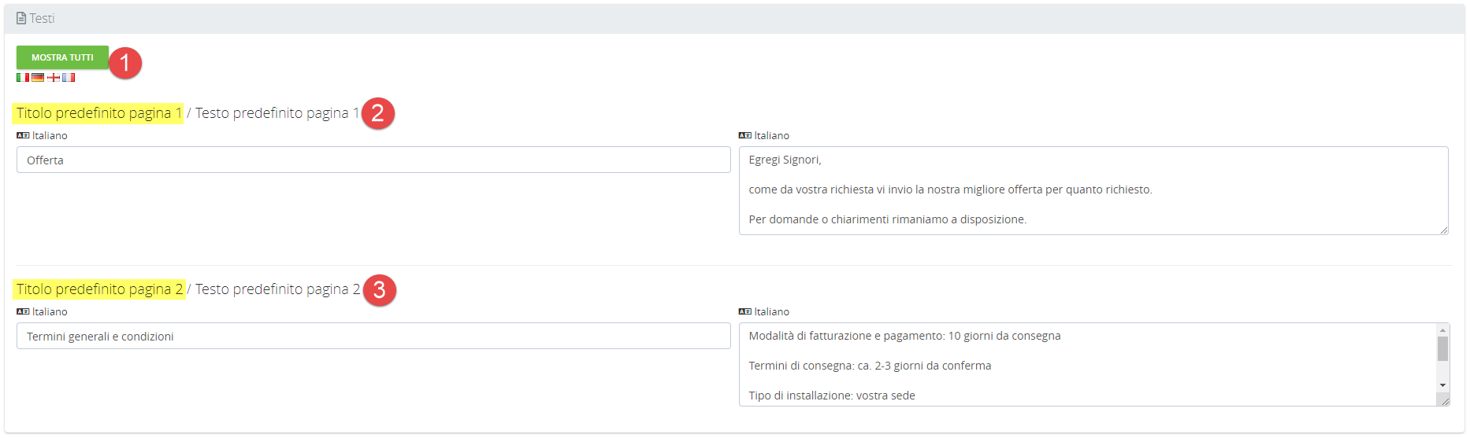Click the Titolo predefinito pagina 1 heading
The image size is (1470, 438).
99,113
